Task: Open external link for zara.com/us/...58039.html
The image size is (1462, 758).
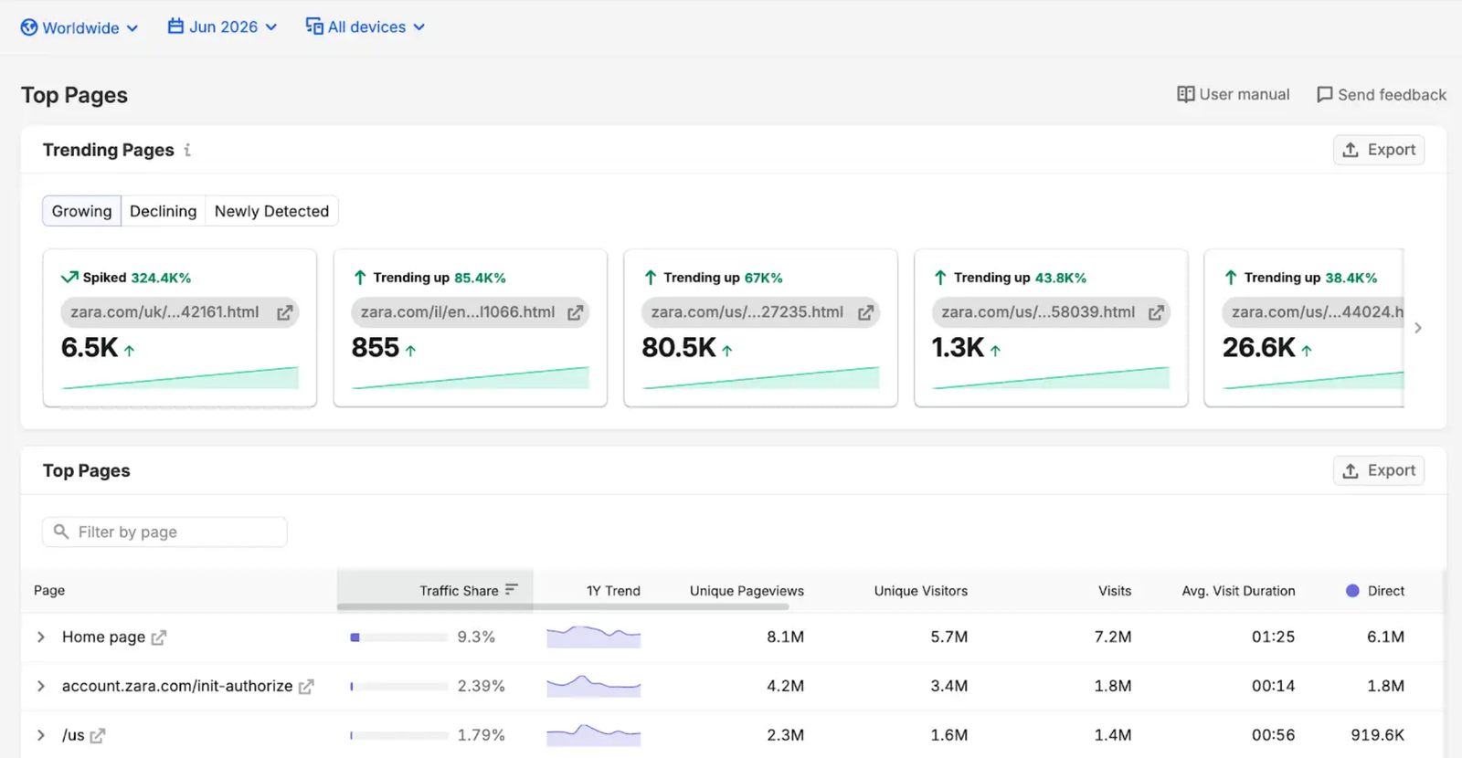Action: [x=1156, y=312]
